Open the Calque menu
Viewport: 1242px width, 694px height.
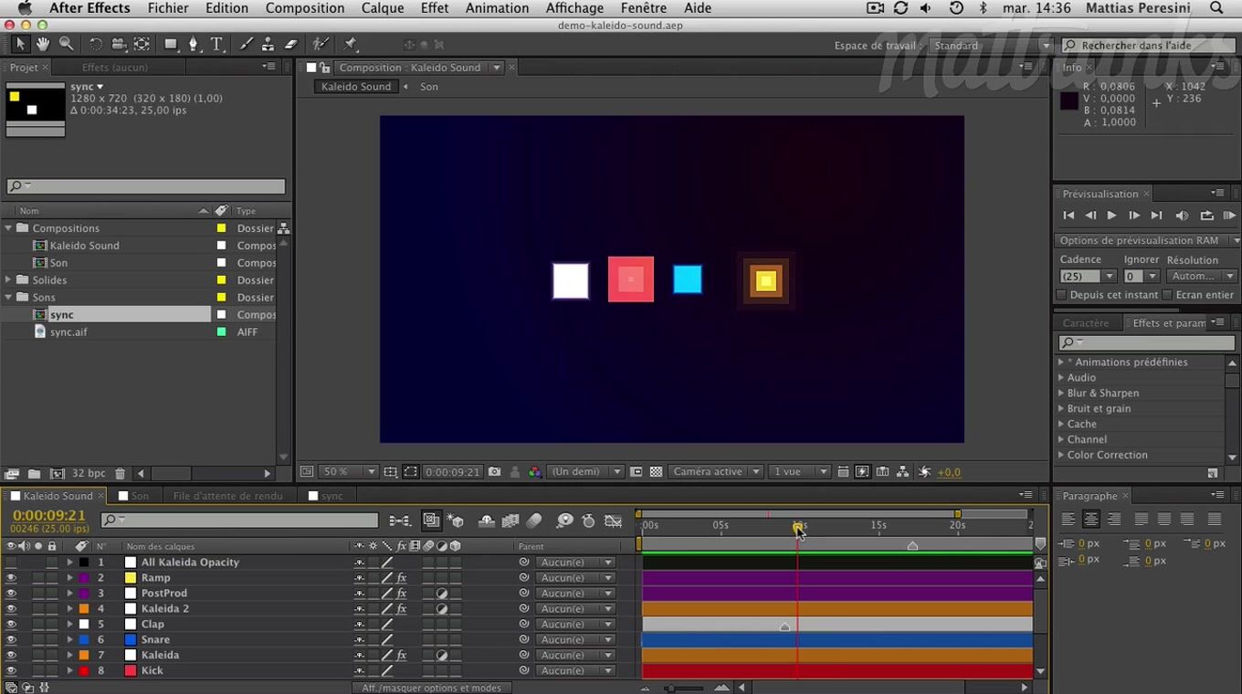382,8
